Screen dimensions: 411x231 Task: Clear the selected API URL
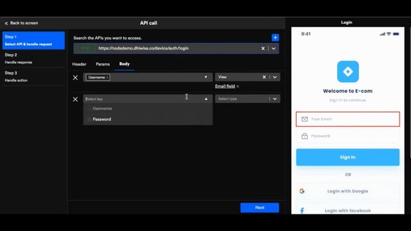pyautogui.click(x=263, y=49)
